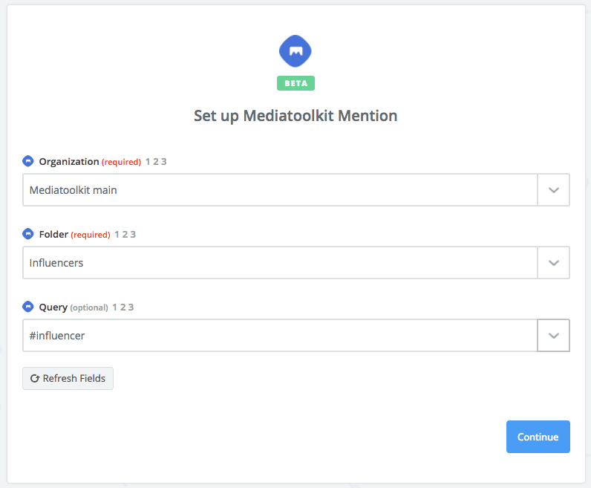Click the 'Set up Mediatoolkit Mention' heading
Screen dimensions: 591x488
click(295, 116)
